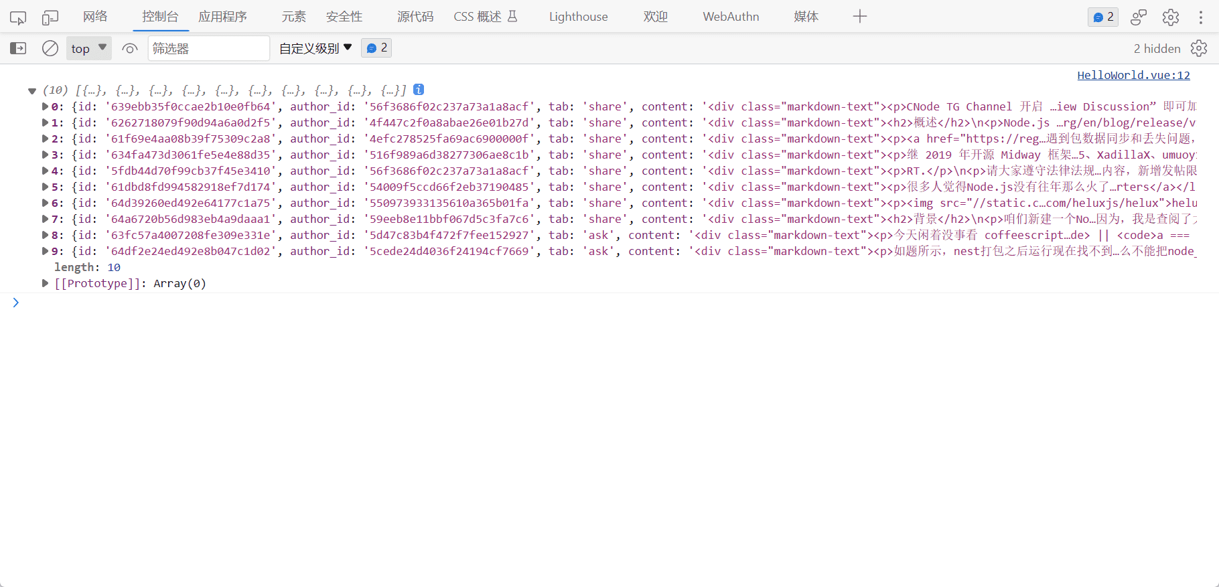Select the 媒体 tab
Screen dimensions: 1219x587
click(x=806, y=17)
